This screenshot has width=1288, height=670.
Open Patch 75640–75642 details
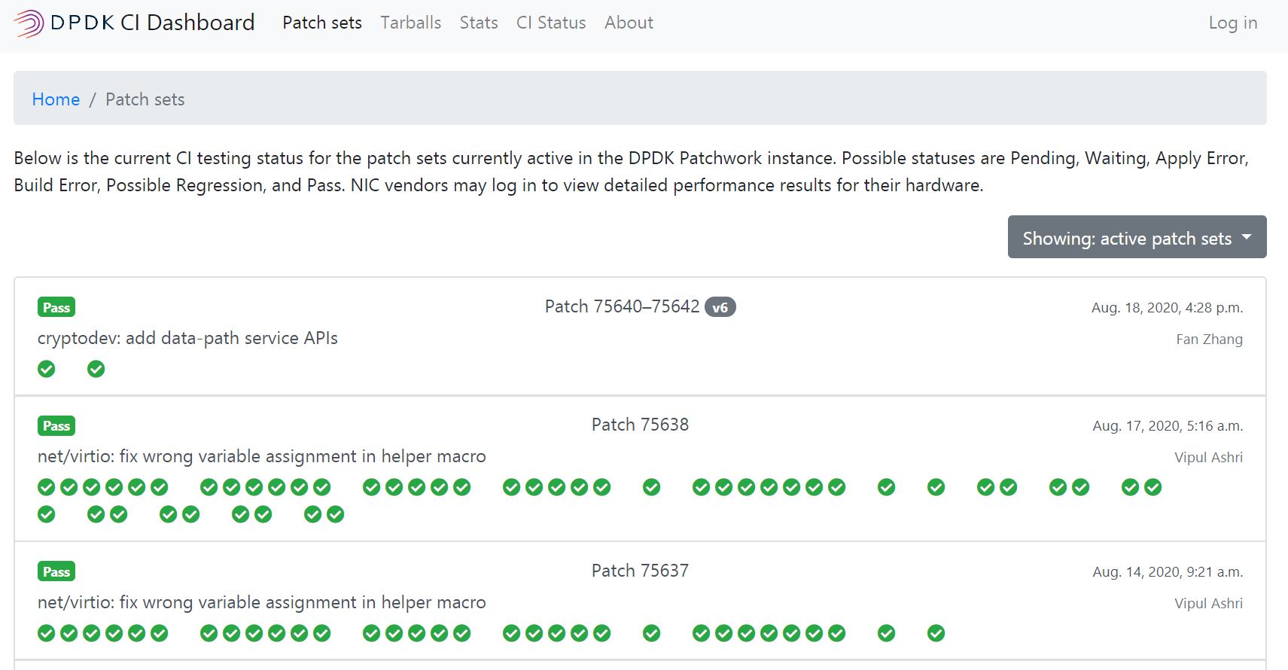(622, 306)
